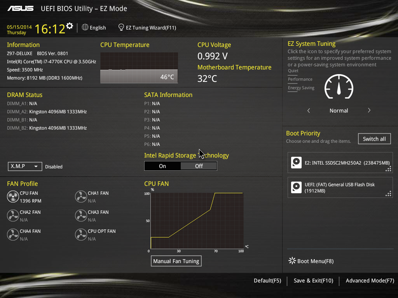Select E2: INTEL SSDSC2MH250A2 boot entry
The height and width of the screenshot is (298, 398).
tap(340, 163)
